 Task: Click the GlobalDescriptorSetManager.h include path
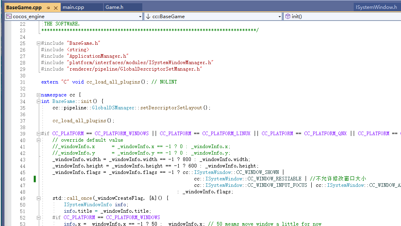coord(135,69)
